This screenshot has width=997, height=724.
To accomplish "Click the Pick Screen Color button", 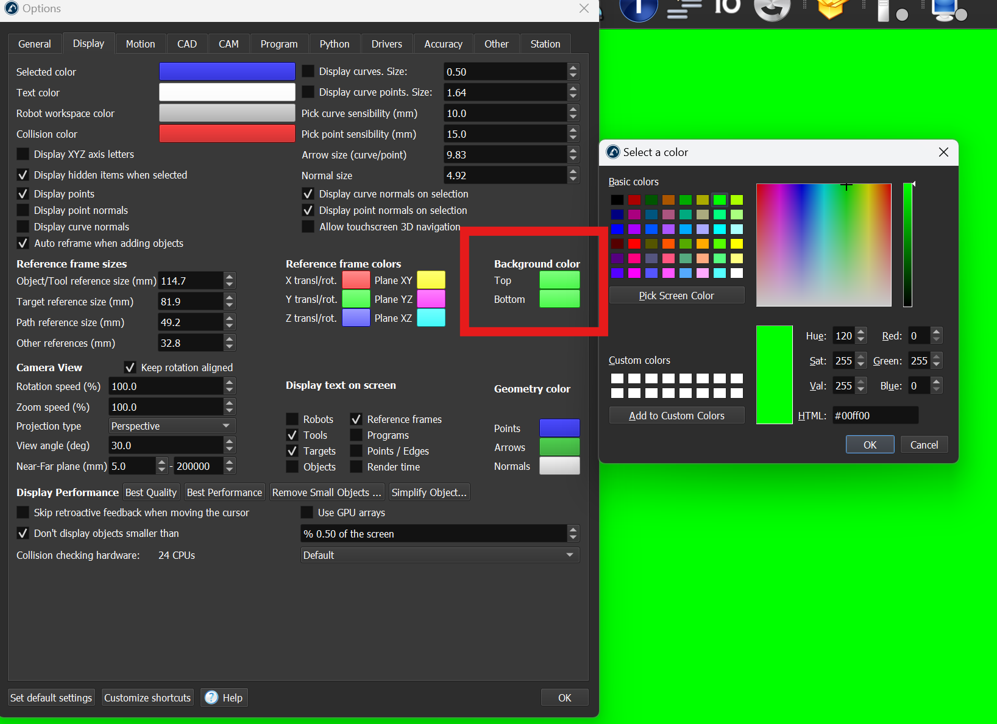I will point(676,296).
